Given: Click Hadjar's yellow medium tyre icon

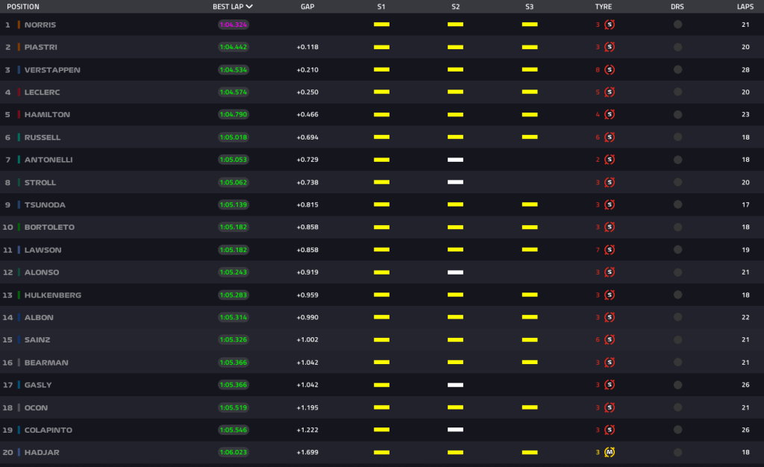Looking at the screenshot, I should 610,452.
